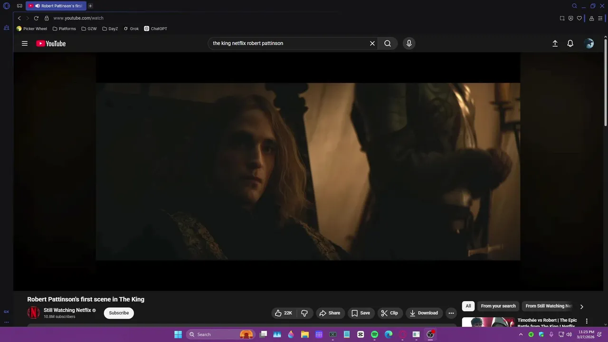Viewport: 608px width, 342px height.
Task: Switch to the Robert Pattinson YouTube tab
Action: [56, 6]
